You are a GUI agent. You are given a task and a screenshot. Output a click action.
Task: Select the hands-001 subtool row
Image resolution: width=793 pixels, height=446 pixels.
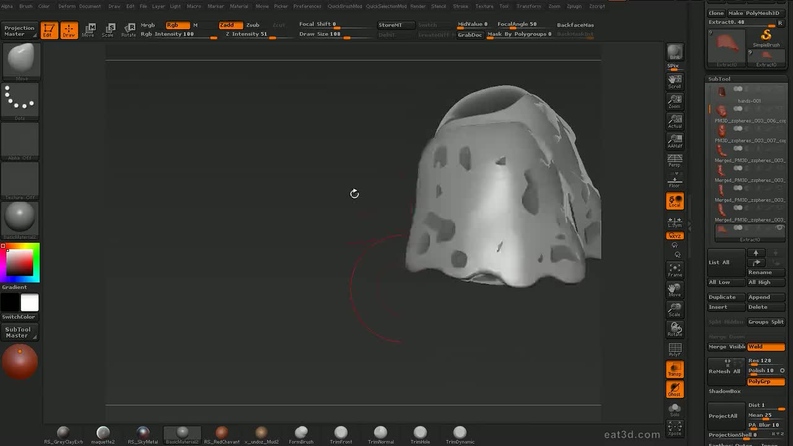(x=748, y=94)
